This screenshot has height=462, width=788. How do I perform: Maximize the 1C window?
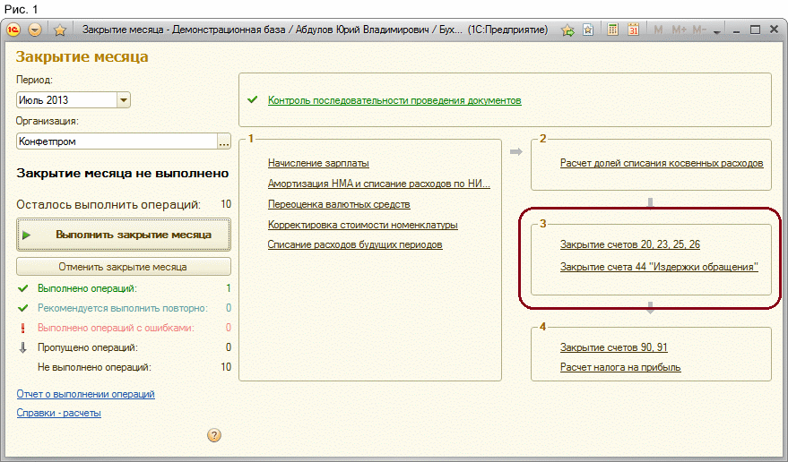tap(755, 30)
